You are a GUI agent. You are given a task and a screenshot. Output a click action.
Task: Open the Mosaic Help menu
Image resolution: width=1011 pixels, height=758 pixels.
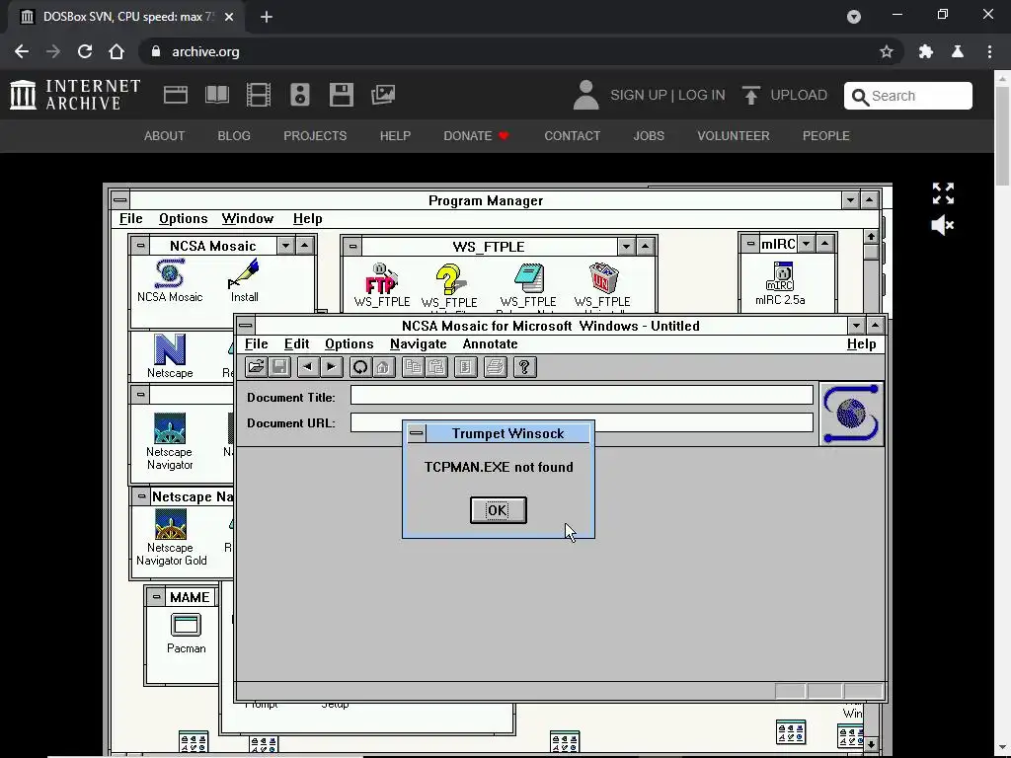(x=861, y=344)
